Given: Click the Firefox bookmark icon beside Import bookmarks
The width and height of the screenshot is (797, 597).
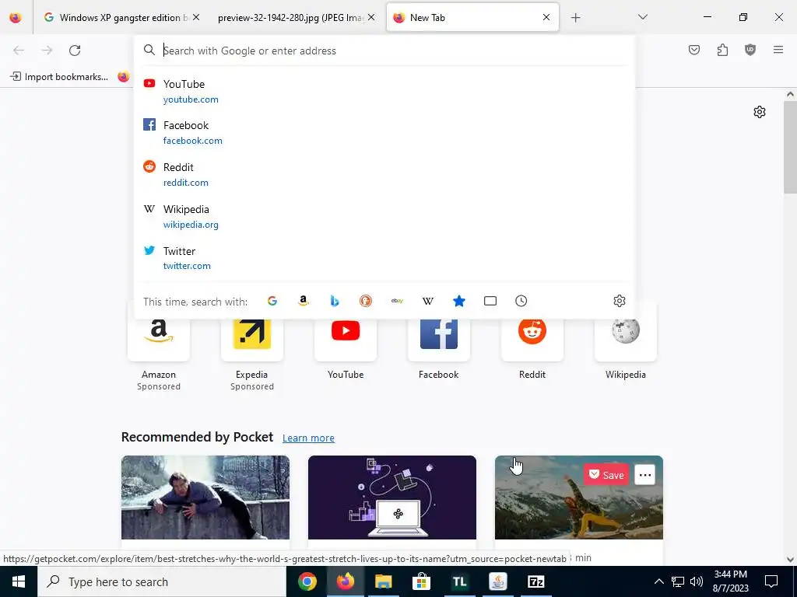Looking at the screenshot, I should pyautogui.click(x=124, y=77).
